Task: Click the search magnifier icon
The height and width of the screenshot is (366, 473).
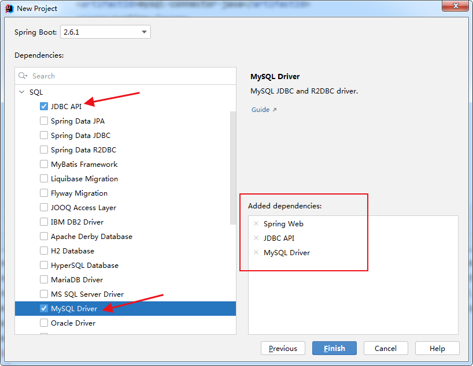Action: pos(23,76)
